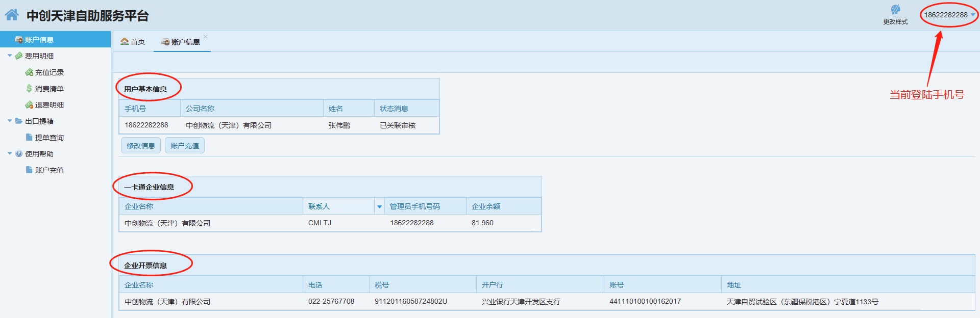Click the home icon beside platform title
The height and width of the screenshot is (318, 980).
[12, 15]
